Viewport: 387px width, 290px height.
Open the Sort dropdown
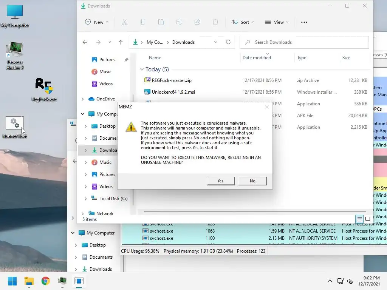pyautogui.click(x=243, y=22)
